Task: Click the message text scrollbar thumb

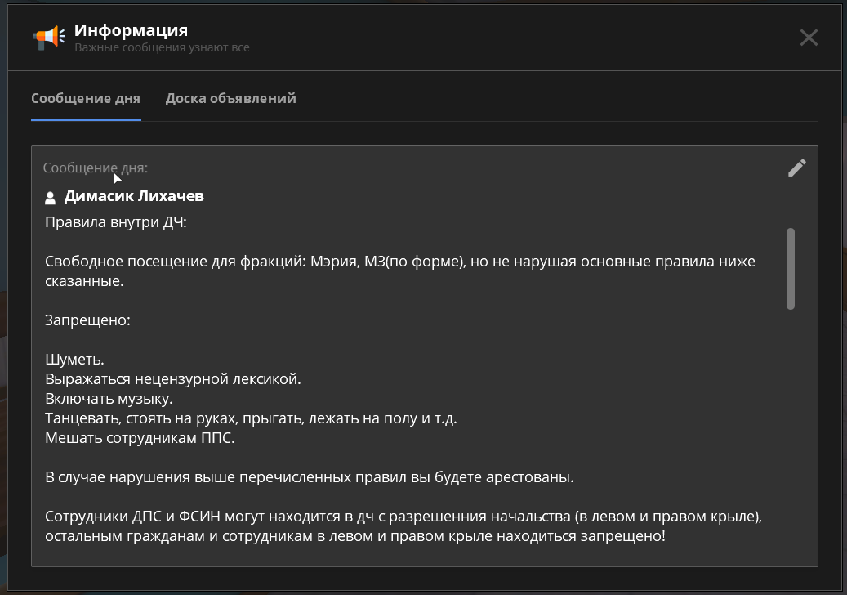Action: [x=790, y=269]
